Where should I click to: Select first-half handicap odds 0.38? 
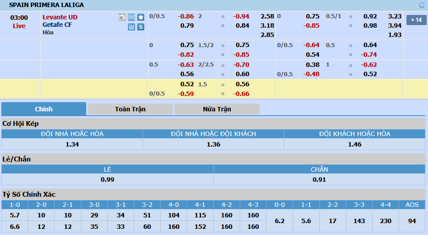coord(313,65)
